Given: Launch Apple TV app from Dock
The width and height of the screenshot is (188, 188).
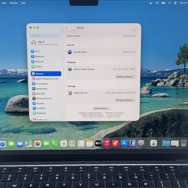Looking at the screenshot, I should (98, 143).
